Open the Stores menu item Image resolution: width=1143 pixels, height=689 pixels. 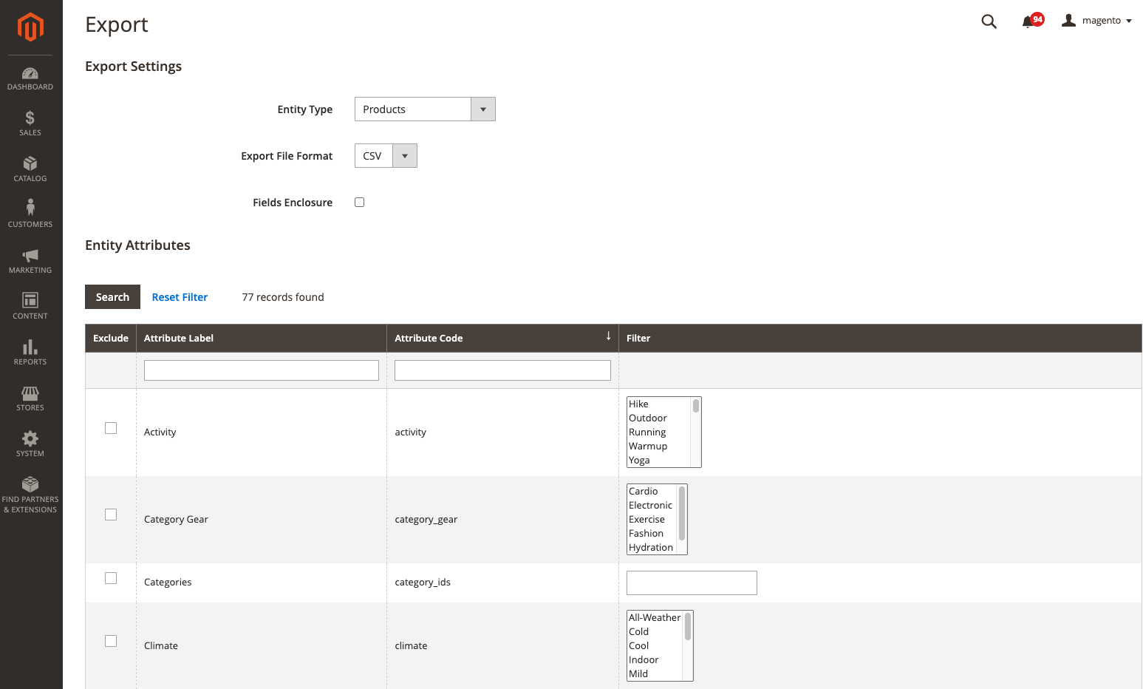(x=30, y=398)
